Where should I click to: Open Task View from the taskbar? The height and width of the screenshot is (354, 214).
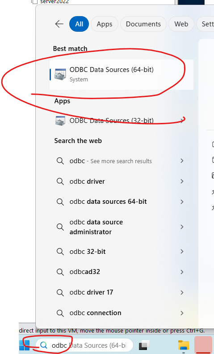tap(144, 345)
